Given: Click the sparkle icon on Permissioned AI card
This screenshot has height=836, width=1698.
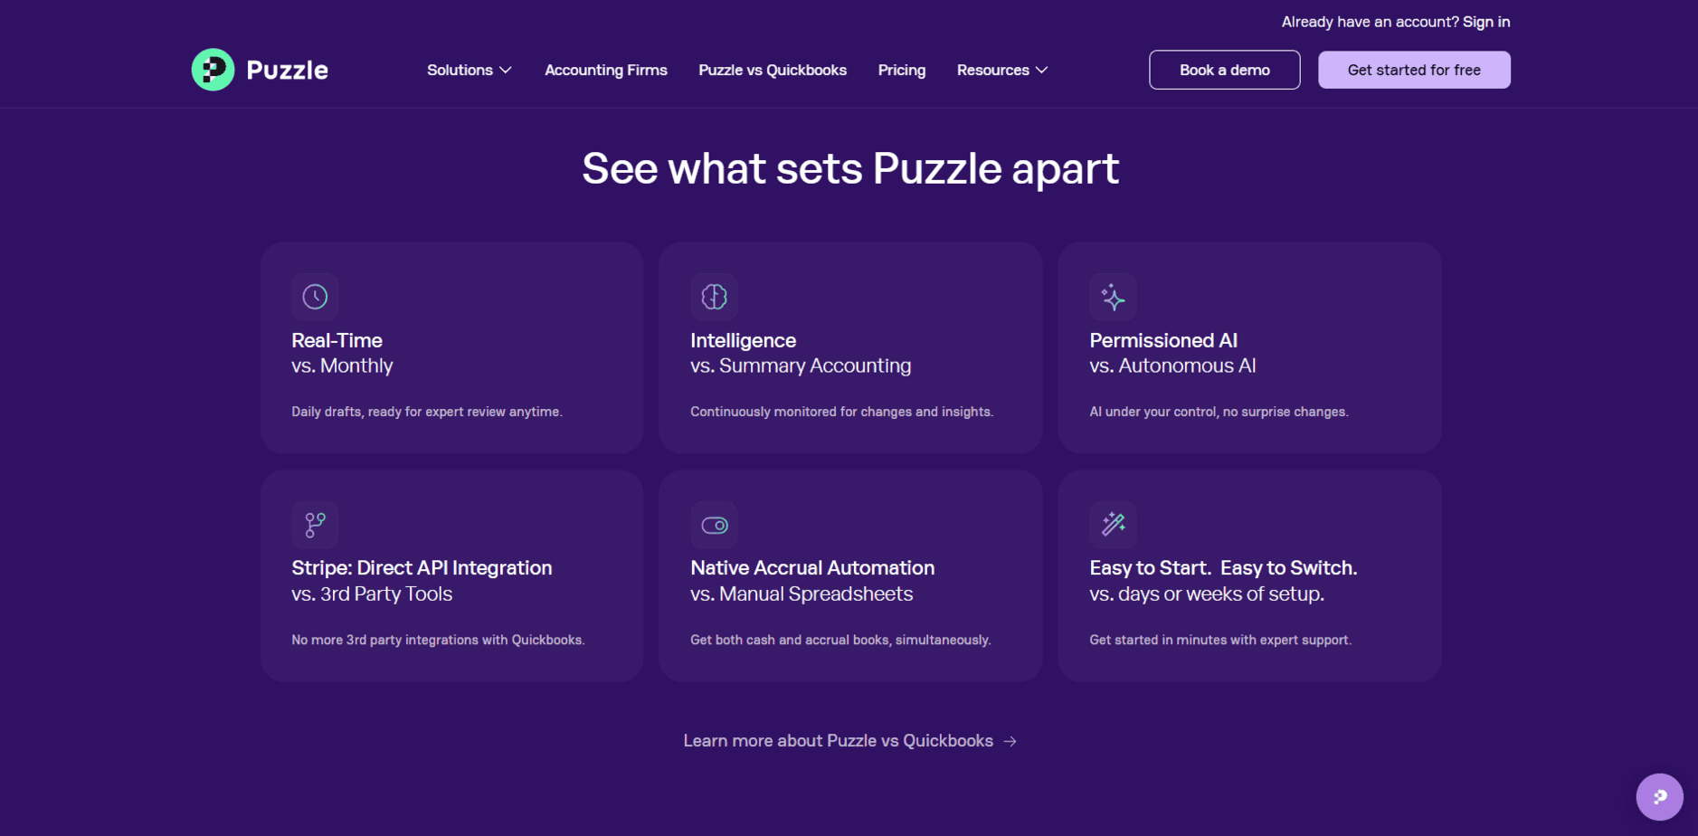Looking at the screenshot, I should pos(1113,297).
